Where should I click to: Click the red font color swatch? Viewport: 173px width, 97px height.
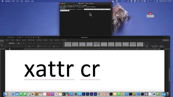click(x=33, y=46)
